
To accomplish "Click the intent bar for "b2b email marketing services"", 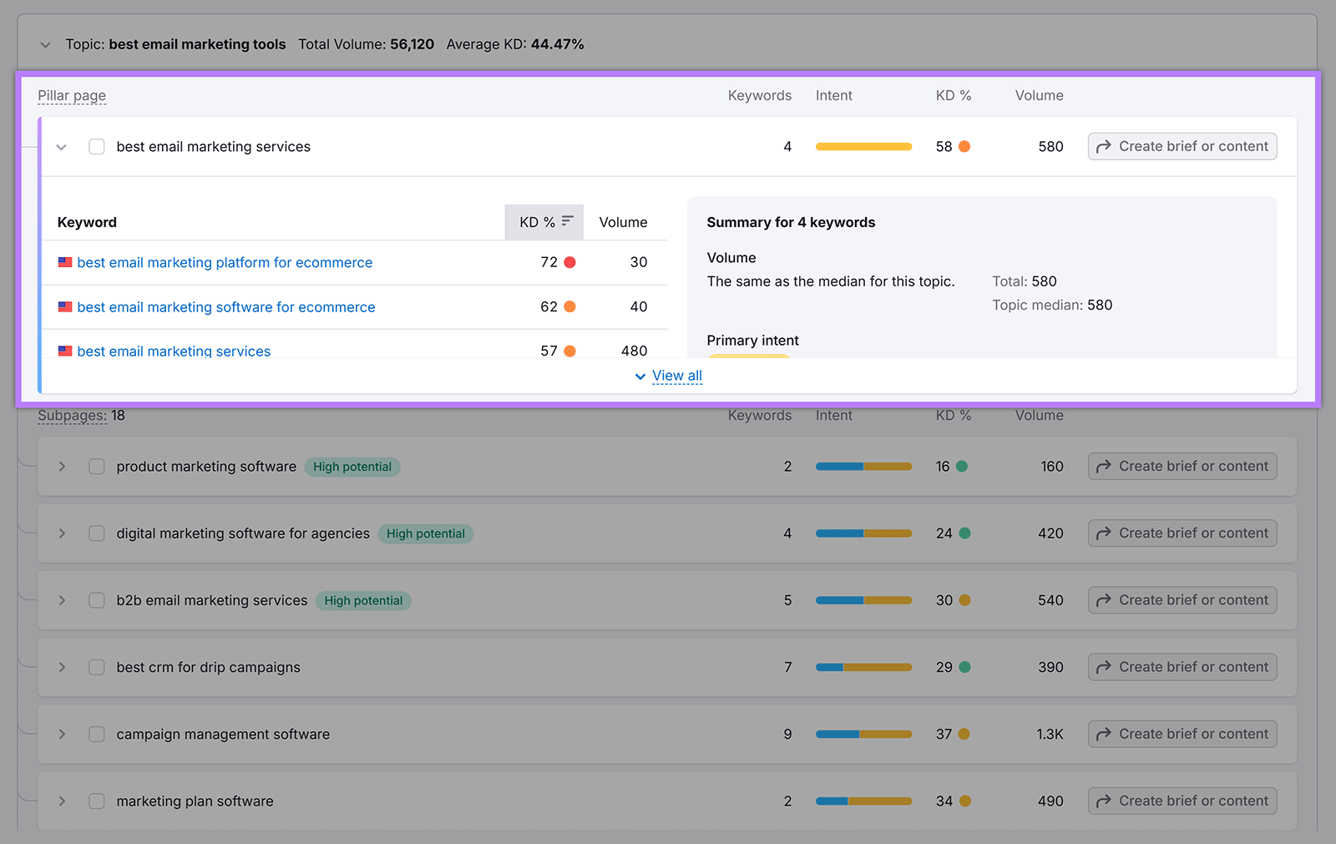I will tap(863, 599).
